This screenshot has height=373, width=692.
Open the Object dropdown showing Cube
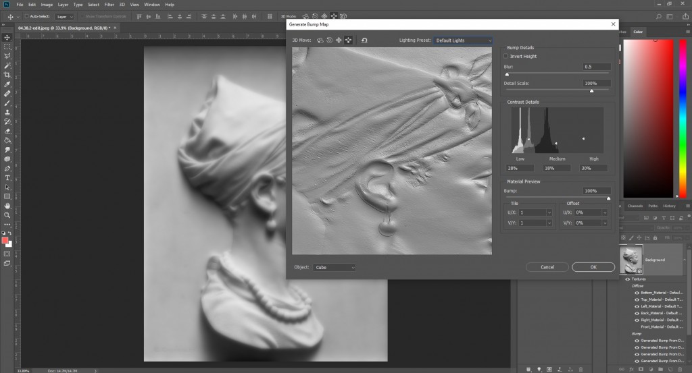coord(334,267)
